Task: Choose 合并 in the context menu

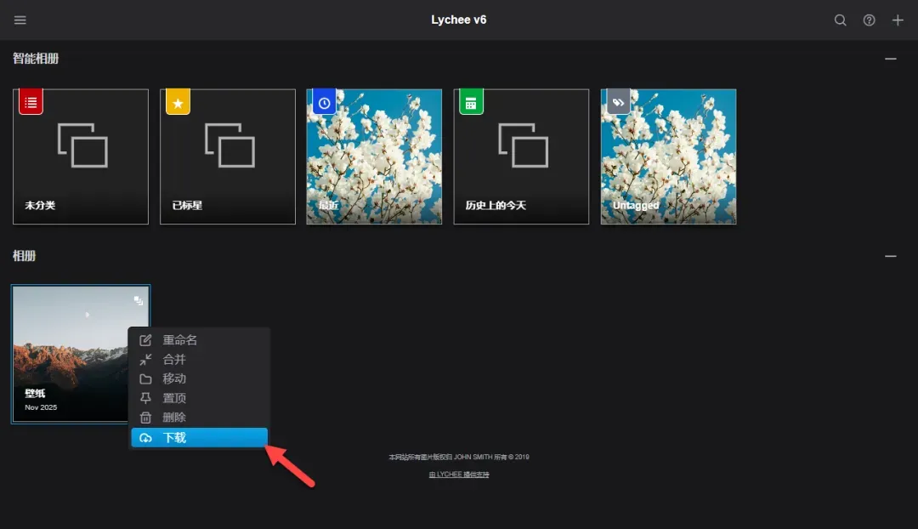Action: pos(174,360)
